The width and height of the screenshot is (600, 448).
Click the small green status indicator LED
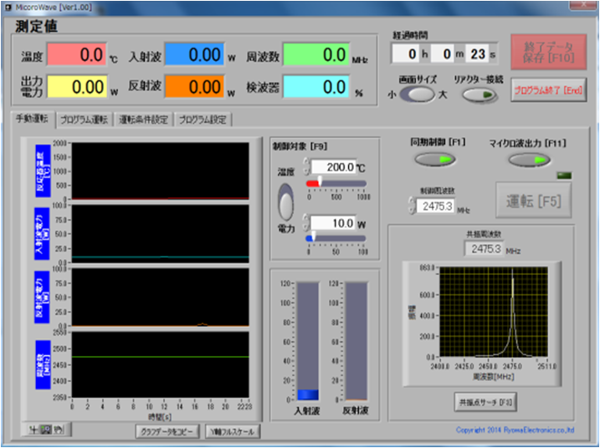click(563, 175)
